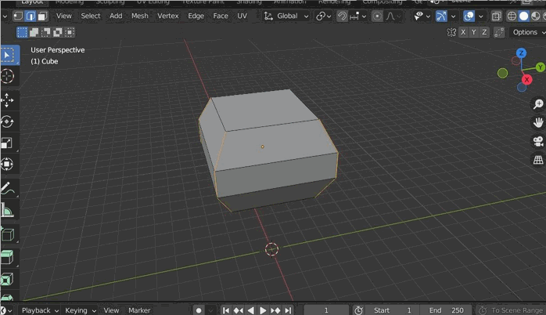Image resolution: width=546 pixels, height=315 pixels.
Task: Activate the Move tool
Action: (8, 100)
